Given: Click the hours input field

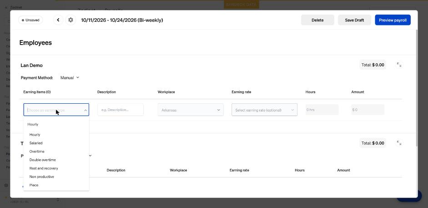Looking at the screenshot, I should 322,110.
